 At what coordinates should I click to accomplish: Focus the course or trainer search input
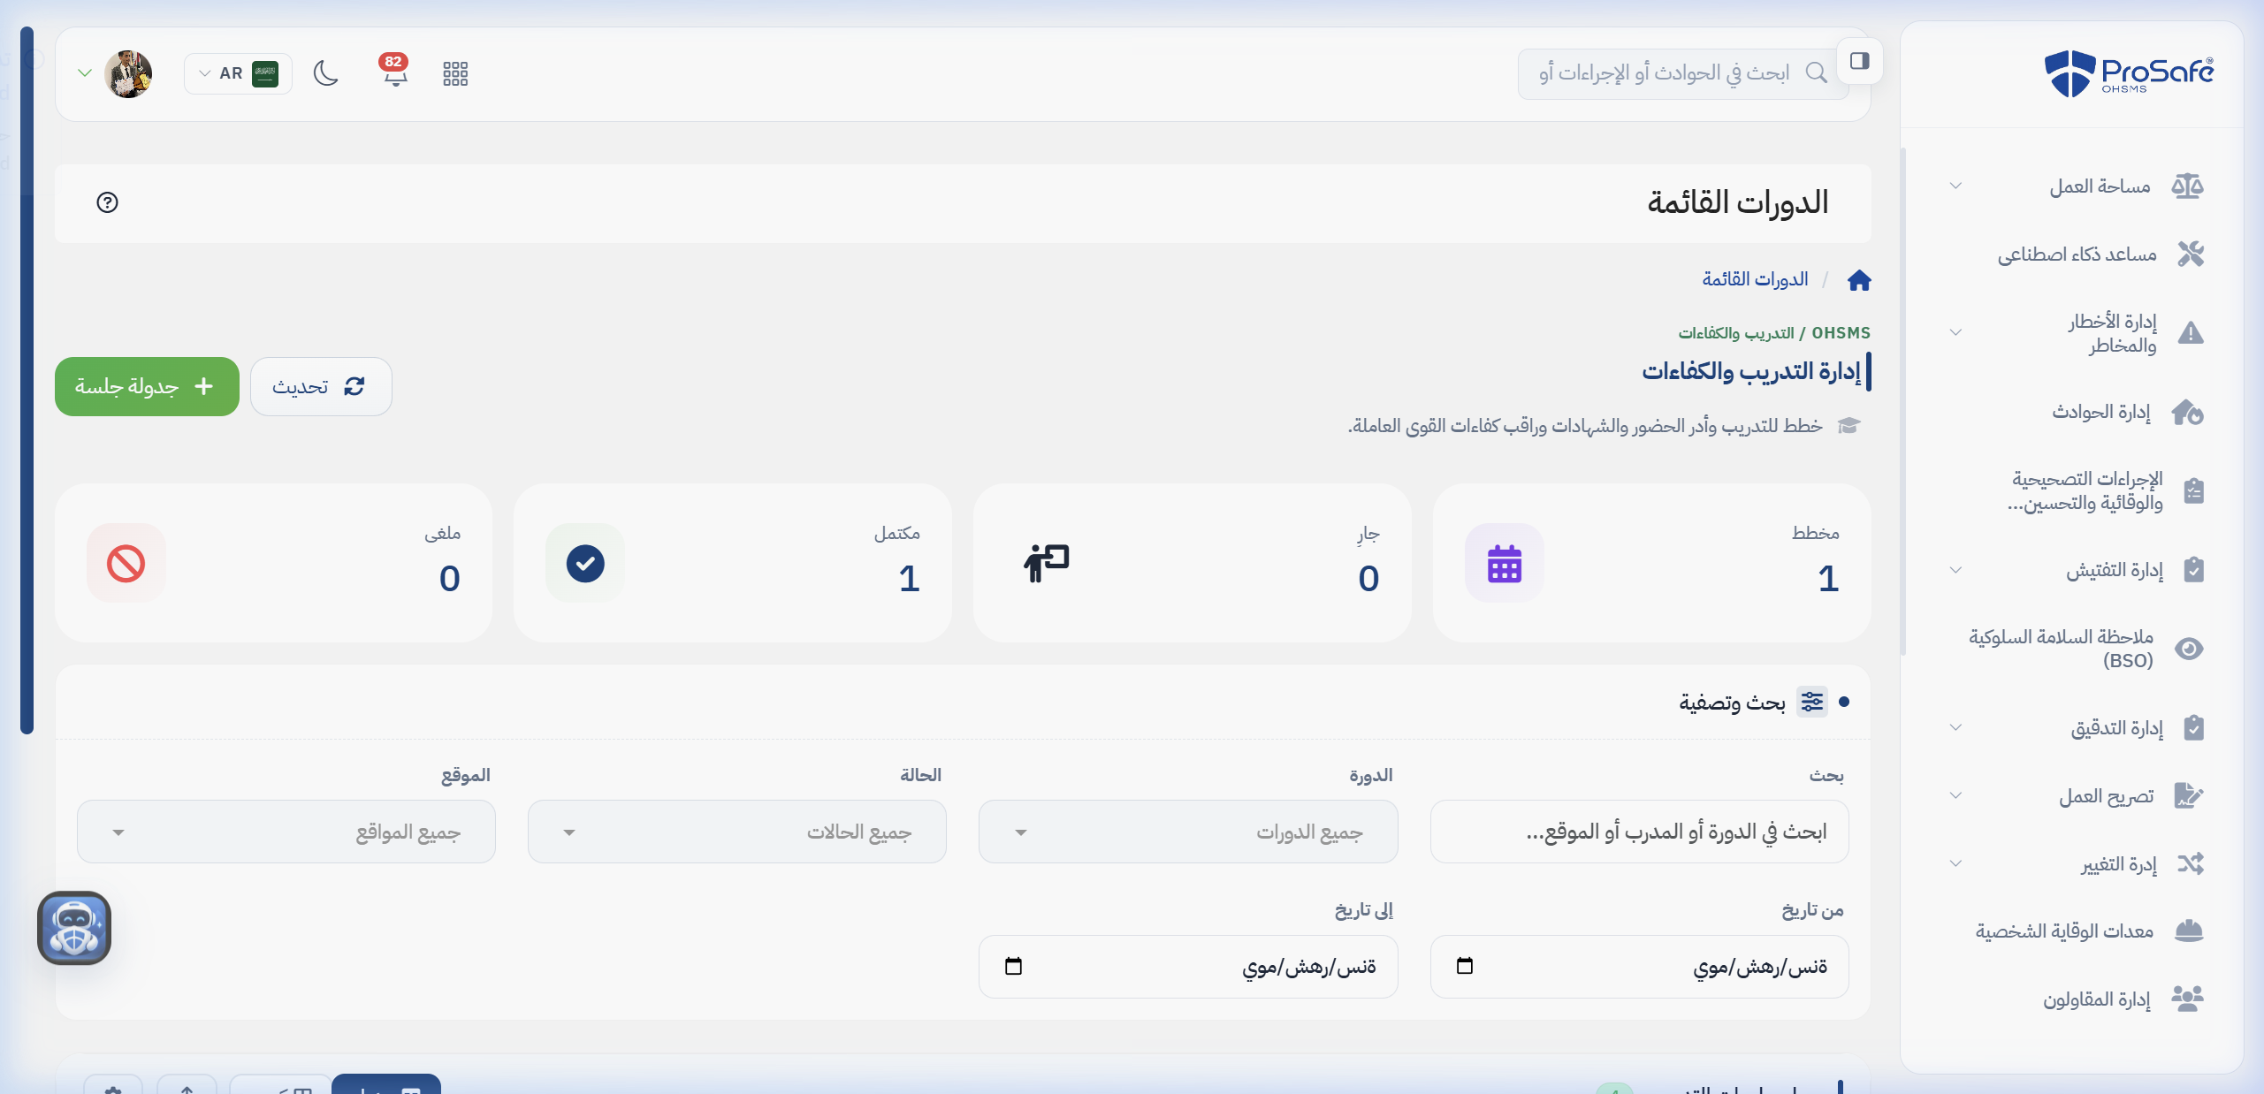[x=1639, y=832]
